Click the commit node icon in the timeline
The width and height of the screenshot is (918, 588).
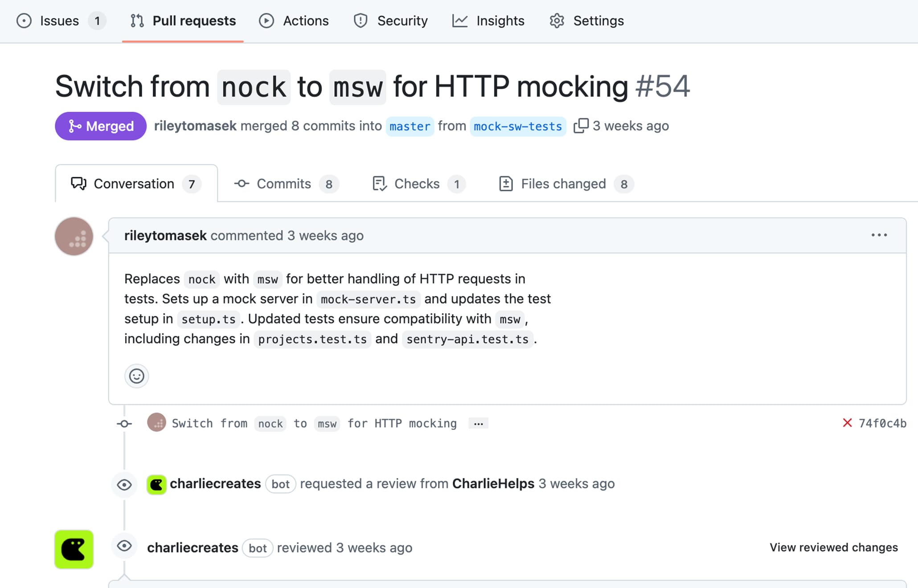124,423
